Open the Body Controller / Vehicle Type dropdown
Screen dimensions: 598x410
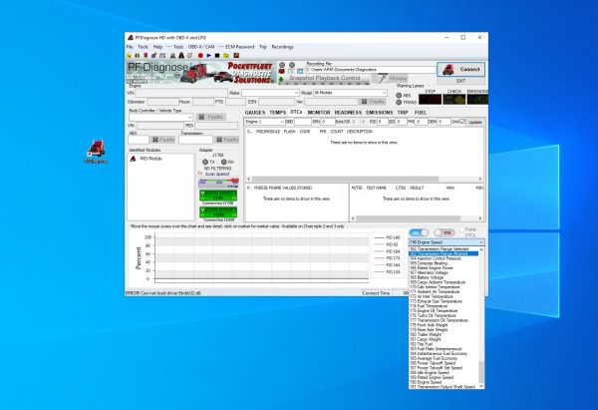pos(160,117)
